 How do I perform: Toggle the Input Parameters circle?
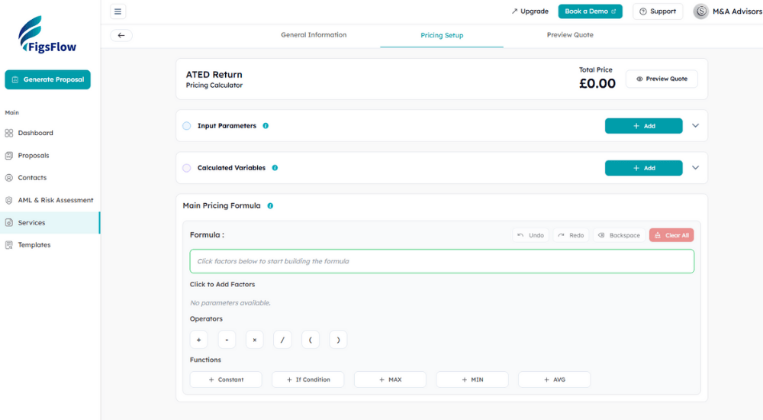(187, 126)
